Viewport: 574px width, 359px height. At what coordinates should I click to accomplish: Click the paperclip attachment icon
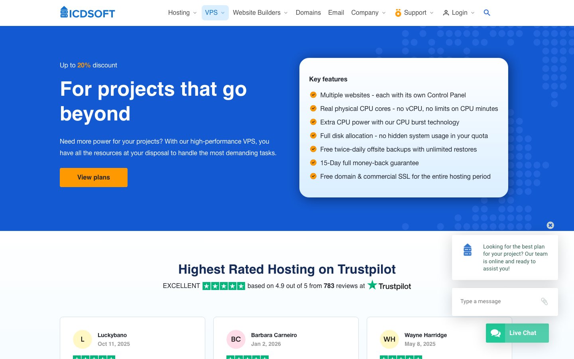point(544,302)
